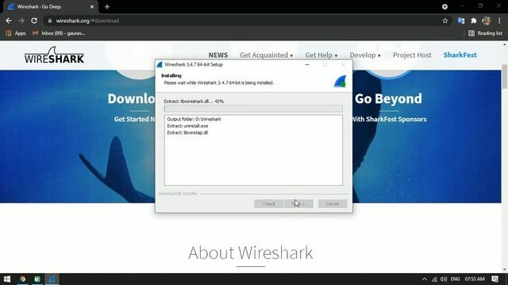Click the installation progress bar

coord(253,108)
